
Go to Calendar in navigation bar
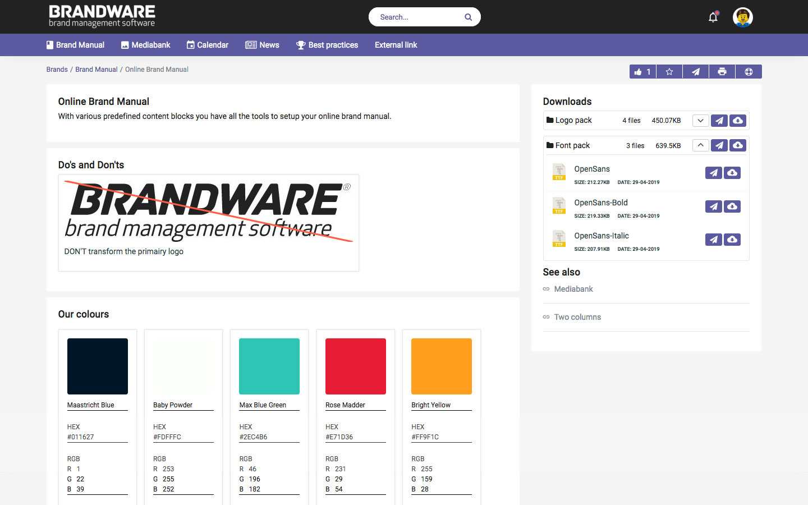(x=208, y=45)
